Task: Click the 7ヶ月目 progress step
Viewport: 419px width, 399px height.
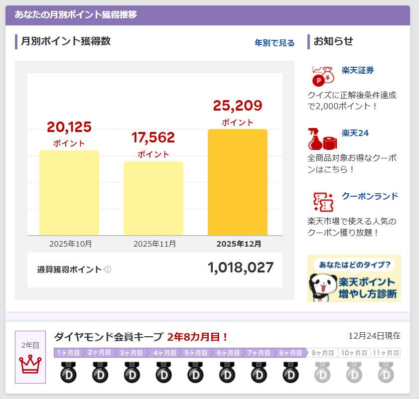Action: [259, 353]
